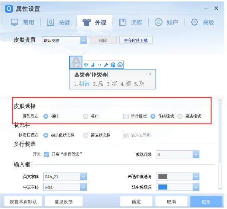
Task: Click the previous page arrow in candidate preview
Action: [146, 74]
